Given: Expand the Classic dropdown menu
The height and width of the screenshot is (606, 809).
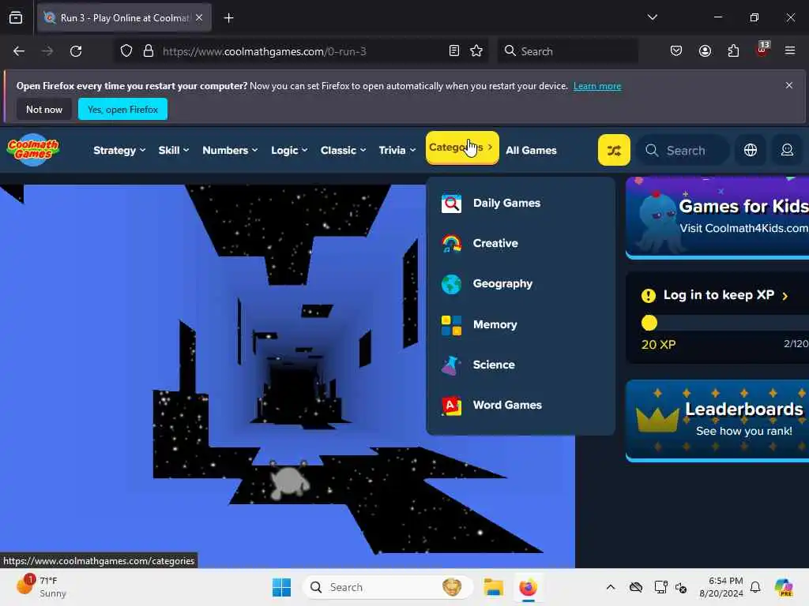Looking at the screenshot, I should [x=343, y=151].
